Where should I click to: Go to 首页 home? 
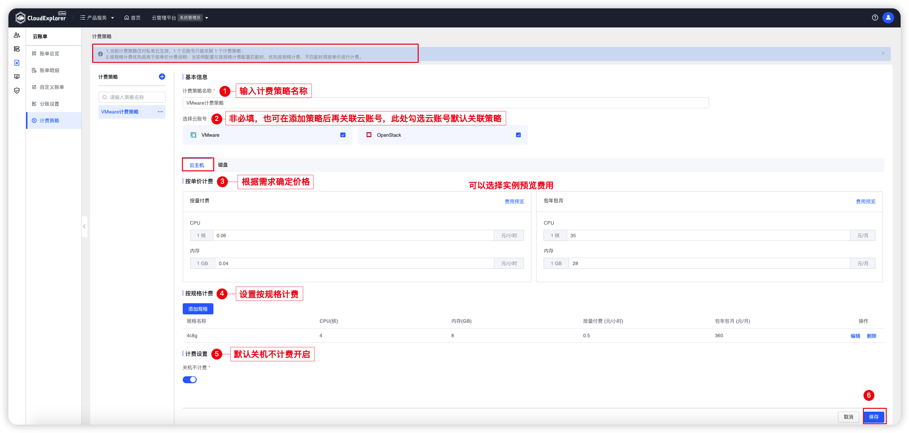[133, 18]
